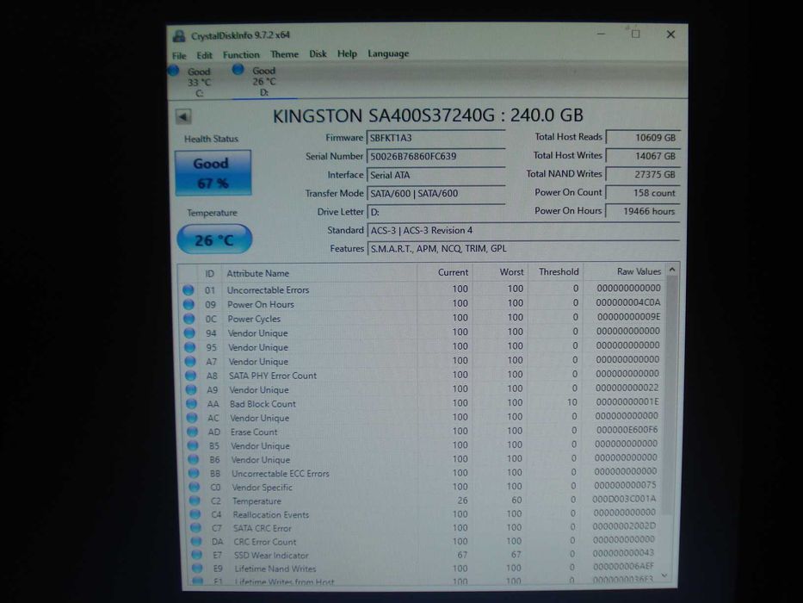The height and width of the screenshot is (603, 803).
Task: Click status icon for Erase Count row
Action: click(193, 432)
